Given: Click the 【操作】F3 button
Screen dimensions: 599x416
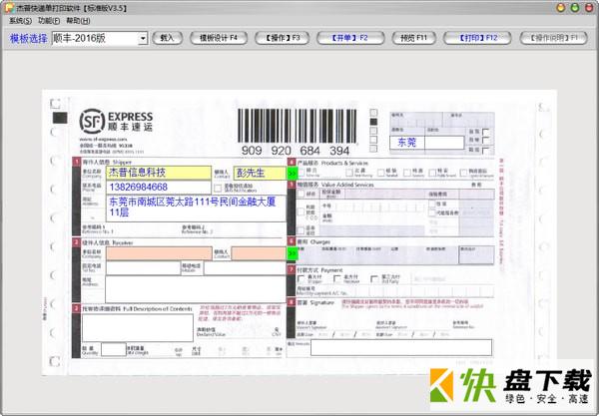Looking at the screenshot, I should (x=282, y=38).
